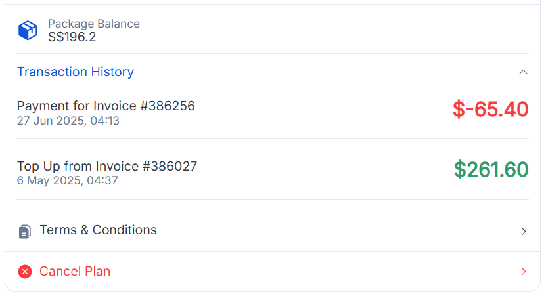Click the red chevron beside Cancel Plan
The height and width of the screenshot is (296, 546).
[x=524, y=272]
